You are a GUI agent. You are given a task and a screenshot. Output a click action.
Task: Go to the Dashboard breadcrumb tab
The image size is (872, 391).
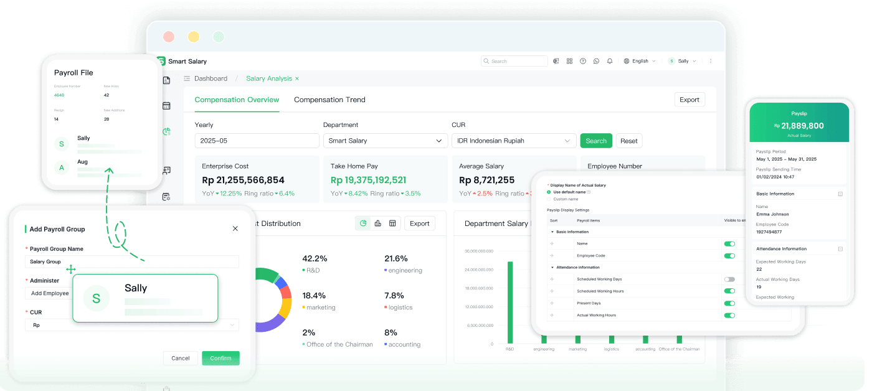[211, 78]
